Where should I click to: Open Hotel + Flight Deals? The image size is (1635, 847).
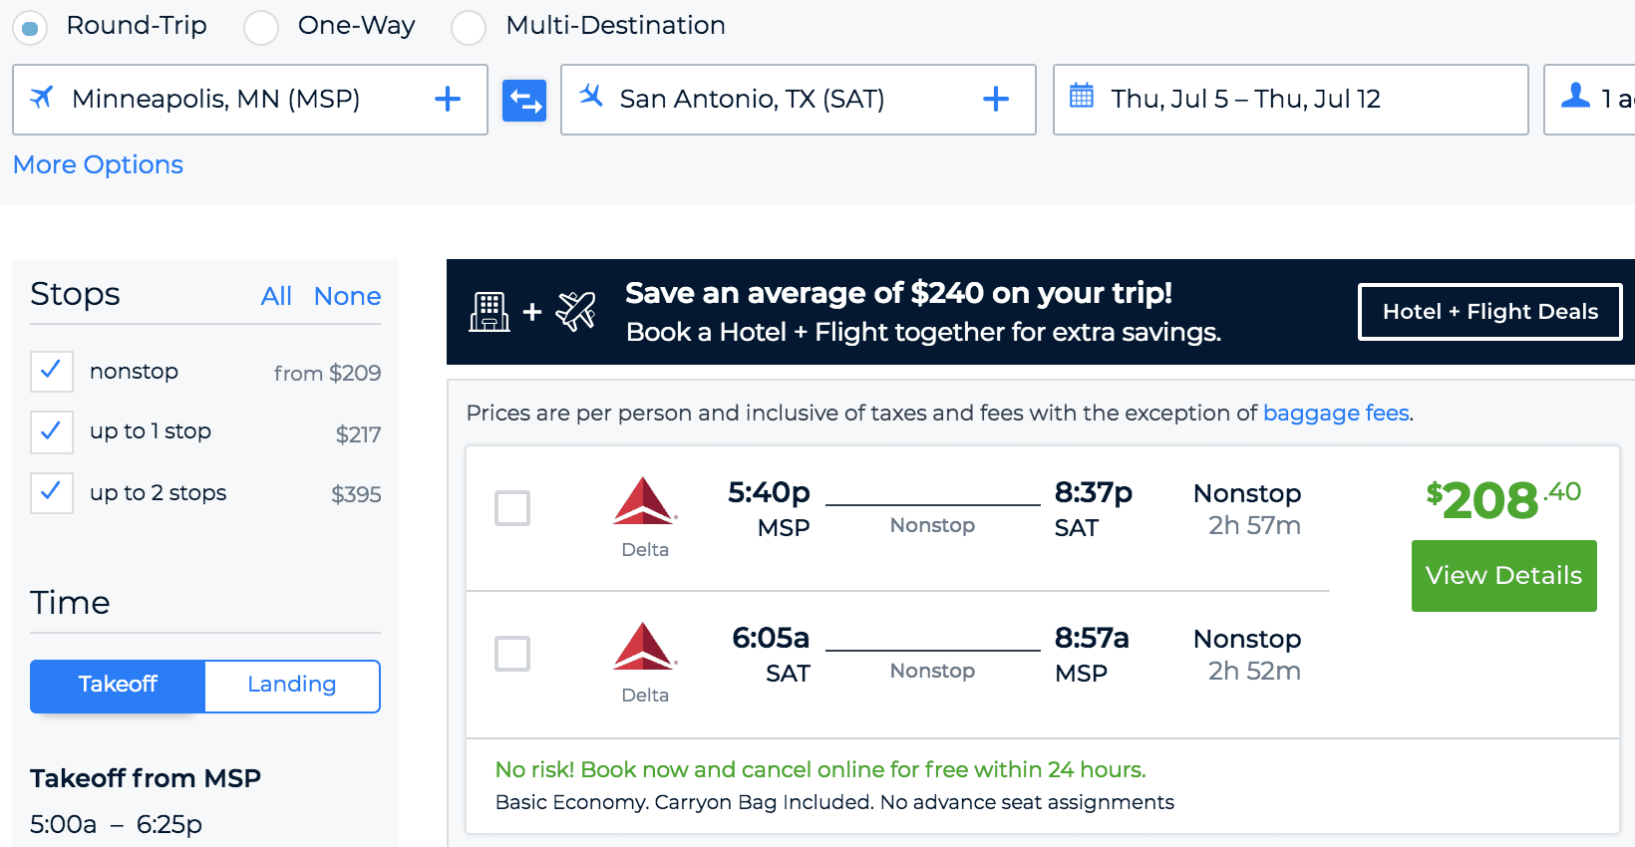1490,312
